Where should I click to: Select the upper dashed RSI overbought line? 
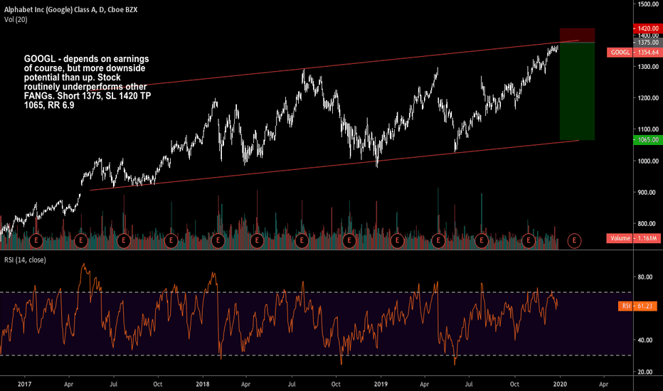[x=317, y=292]
